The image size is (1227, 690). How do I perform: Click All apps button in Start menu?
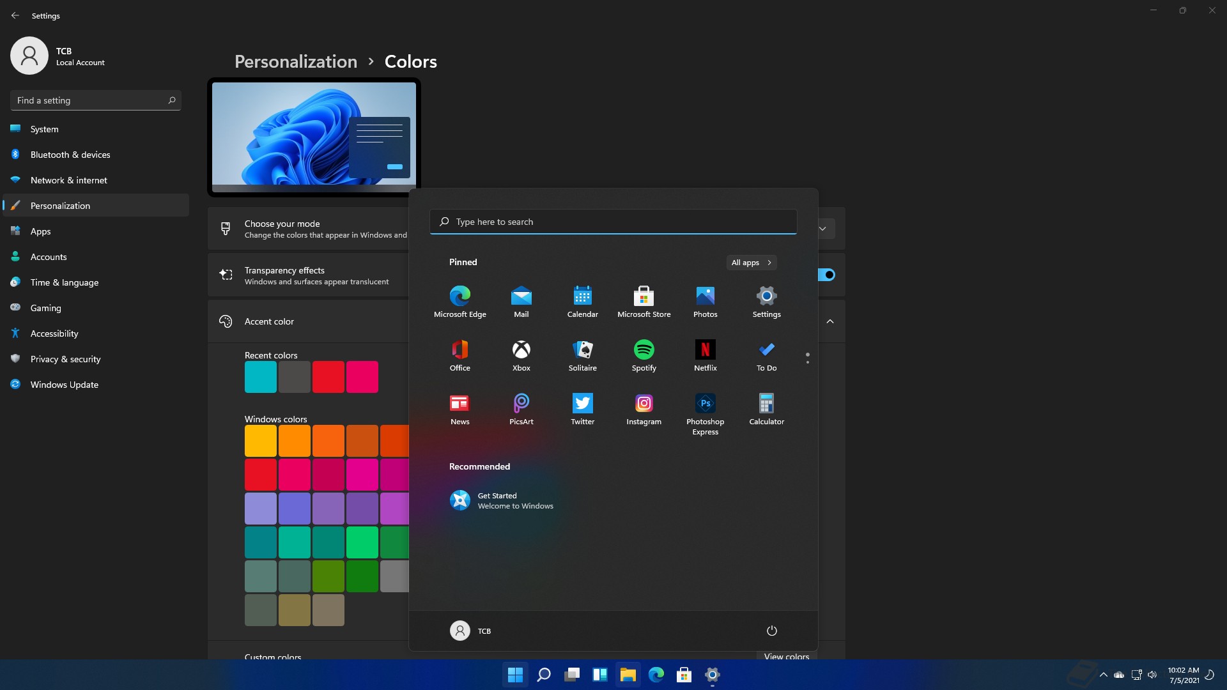(x=752, y=263)
